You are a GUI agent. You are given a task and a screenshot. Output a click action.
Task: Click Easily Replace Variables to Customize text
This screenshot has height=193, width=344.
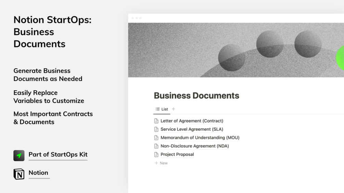(x=49, y=97)
